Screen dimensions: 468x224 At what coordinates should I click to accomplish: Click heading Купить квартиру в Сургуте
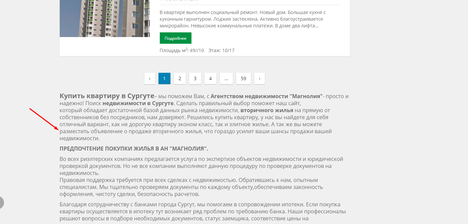click(107, 96)
